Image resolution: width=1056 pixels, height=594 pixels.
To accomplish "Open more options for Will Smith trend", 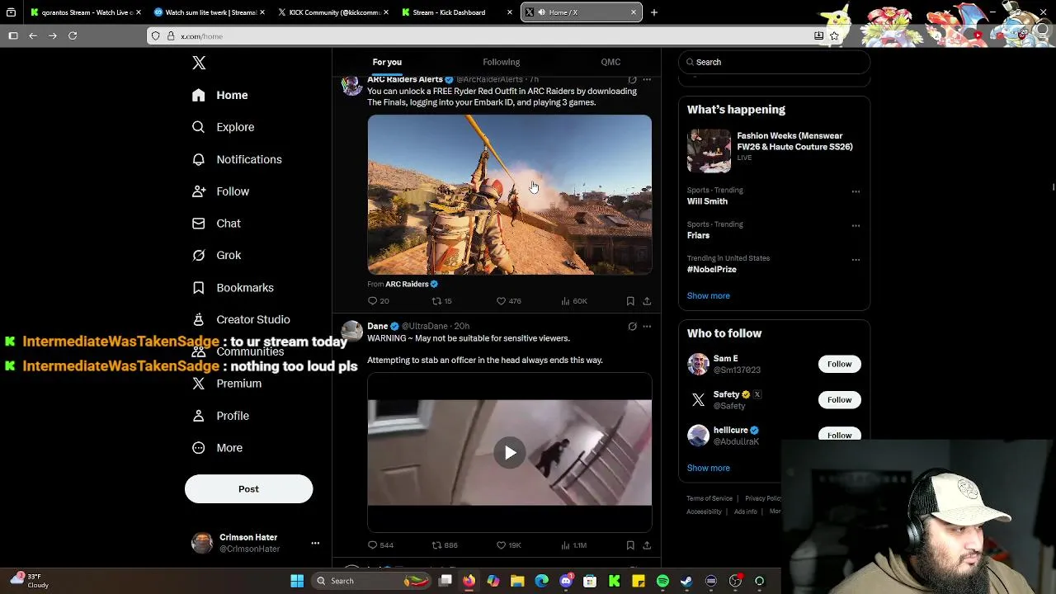I will (856, 191).
